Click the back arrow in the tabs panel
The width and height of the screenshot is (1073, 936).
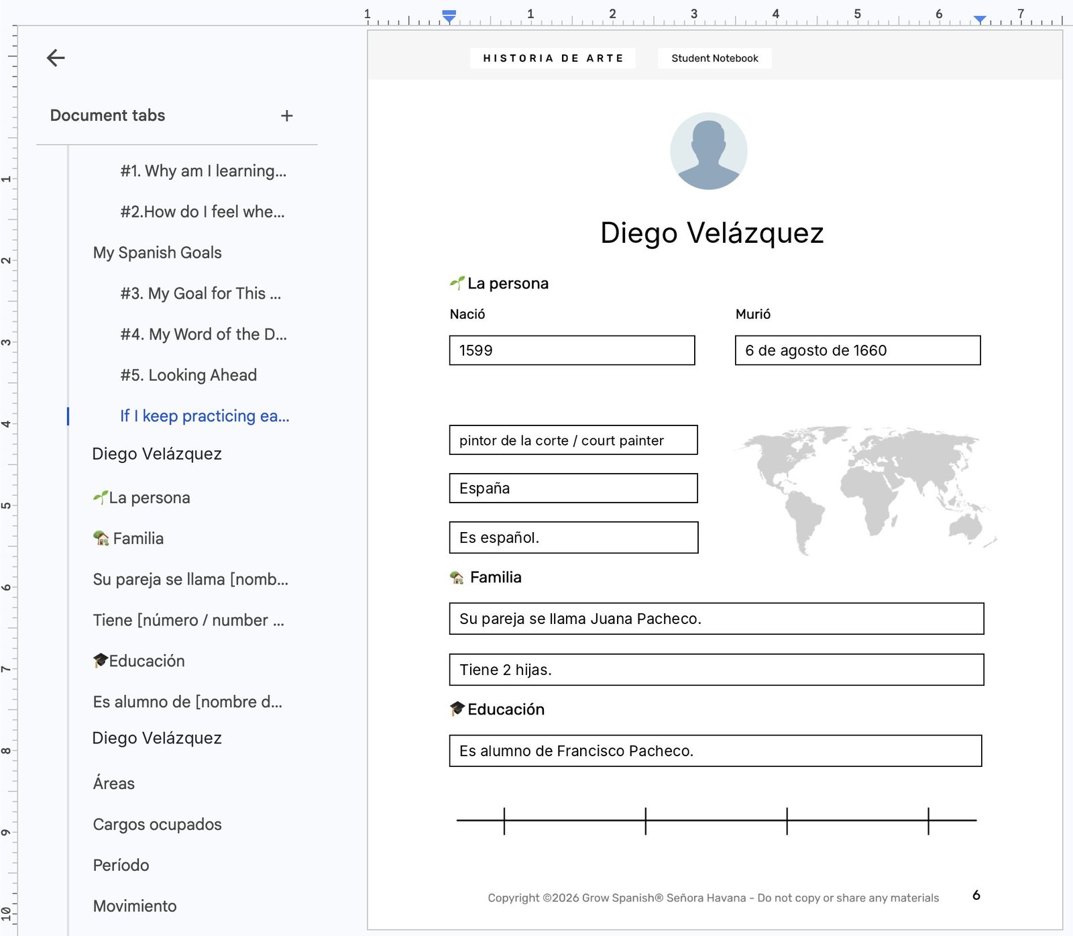[x=56, y=58]
